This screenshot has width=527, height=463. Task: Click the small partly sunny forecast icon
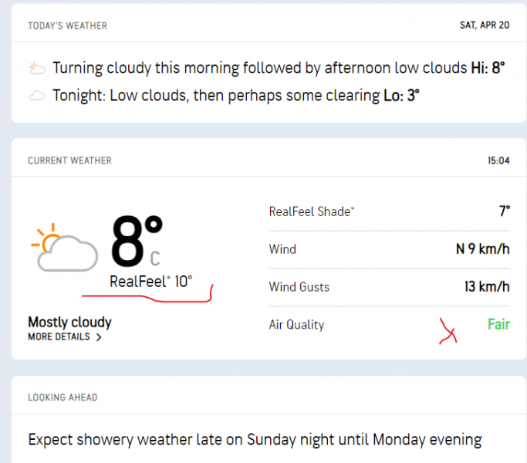(x=37, y=69)
